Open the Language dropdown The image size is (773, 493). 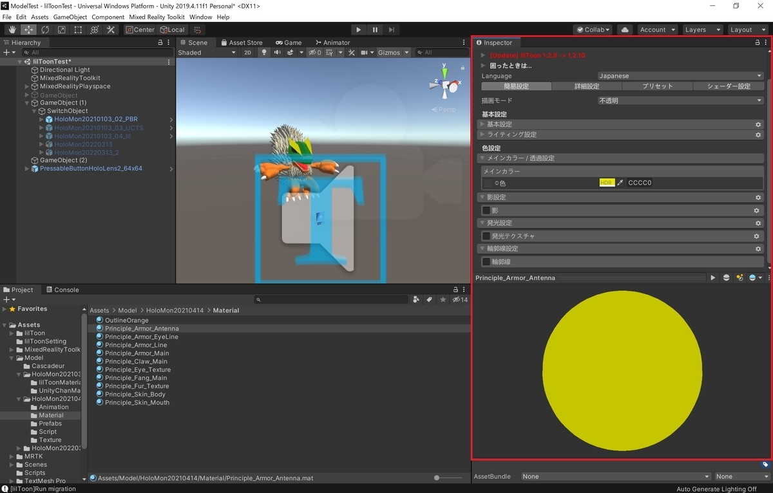680,76
